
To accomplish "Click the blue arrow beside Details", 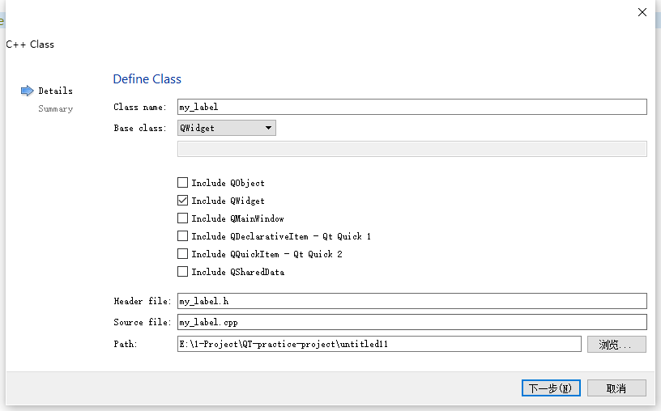I will tap(28, 91).
